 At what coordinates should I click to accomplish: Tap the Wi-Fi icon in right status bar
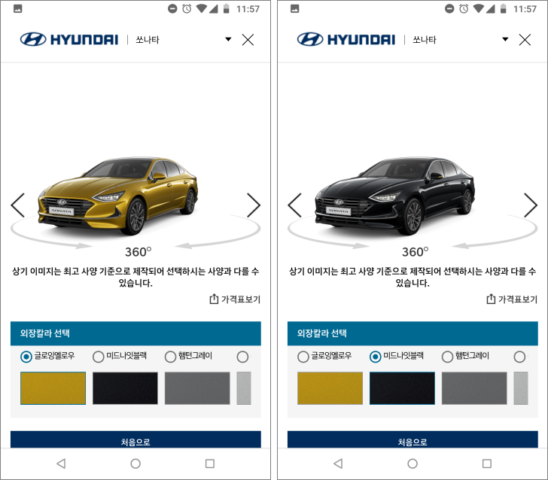point(479,8)
